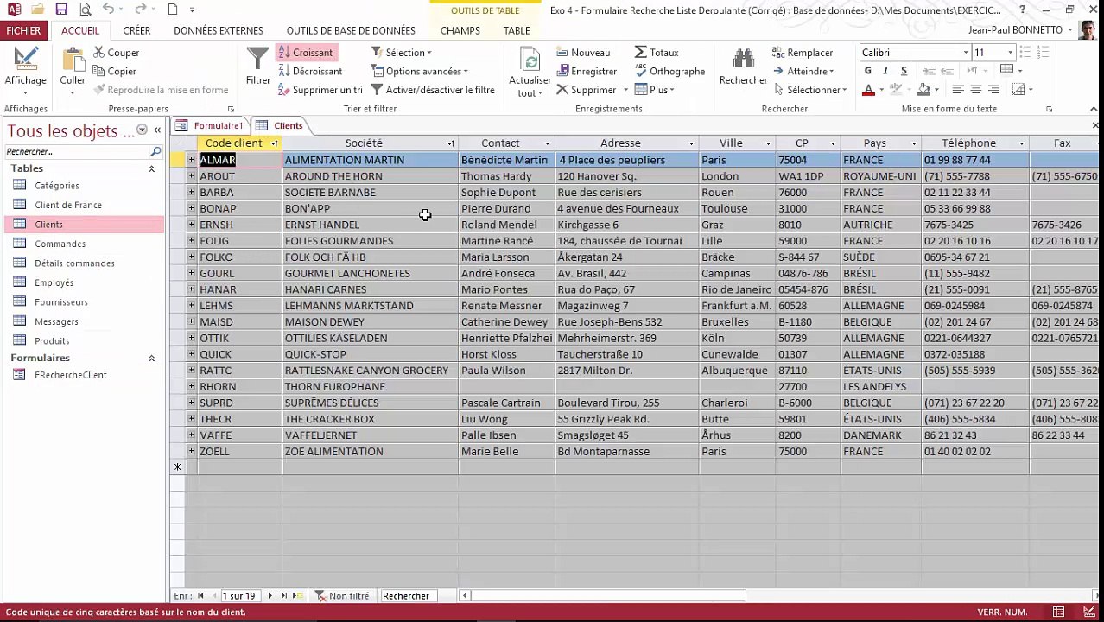Open the Sélectionner menu button

(x=810, y=90)
